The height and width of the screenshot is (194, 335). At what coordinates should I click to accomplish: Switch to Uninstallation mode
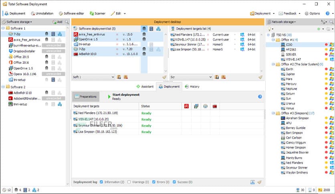pos(42,14)
